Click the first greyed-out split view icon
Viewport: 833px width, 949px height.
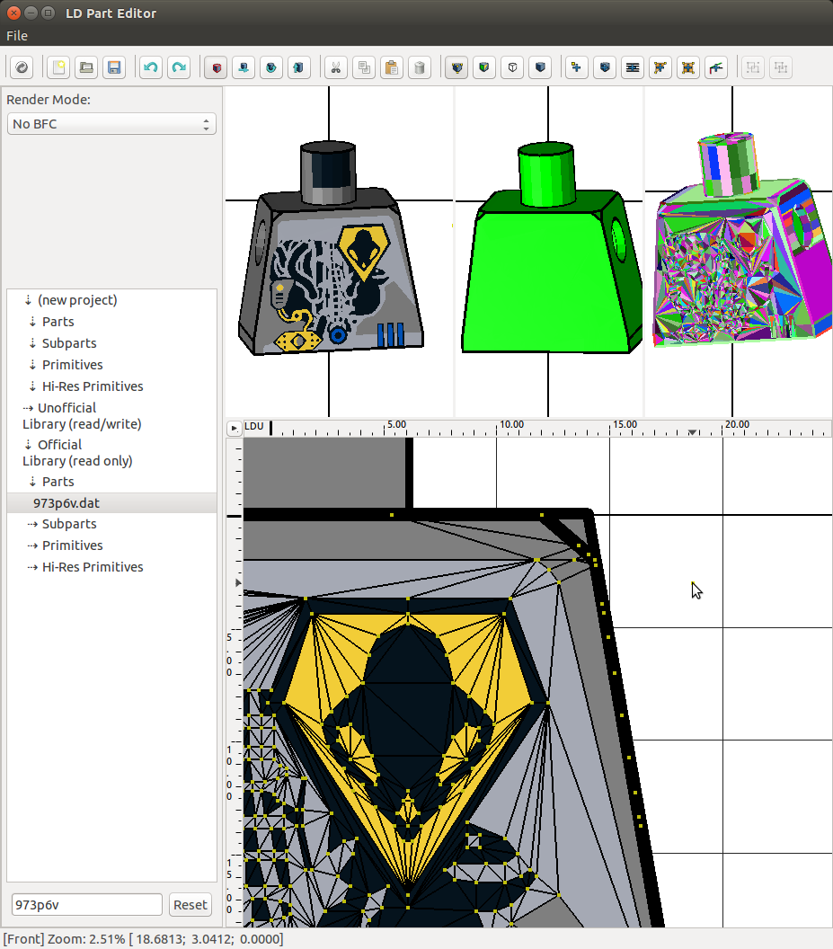pyautogui.click(x=753, y=67)
